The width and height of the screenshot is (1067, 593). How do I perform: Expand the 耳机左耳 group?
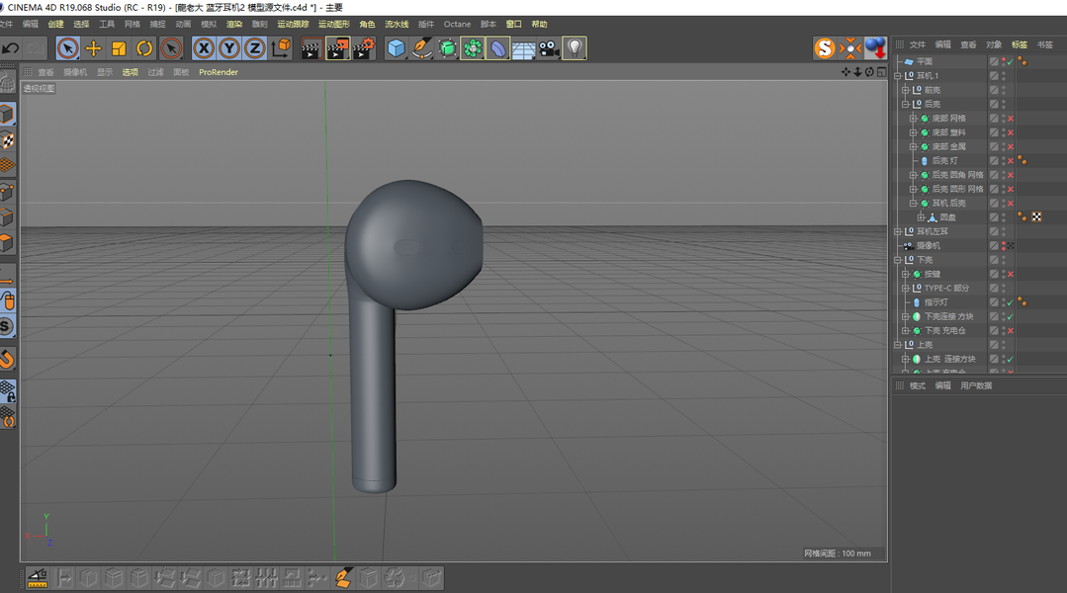click(x=898, y=231)
